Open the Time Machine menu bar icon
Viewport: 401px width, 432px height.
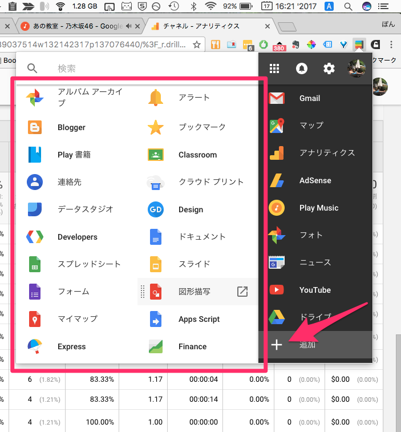tap(174, 6)
